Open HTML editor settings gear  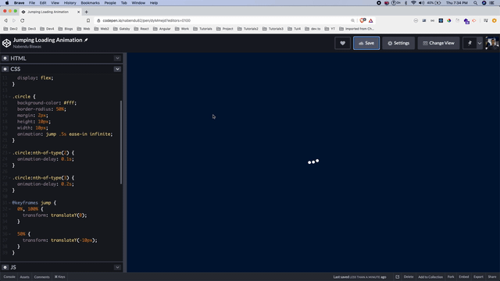click(5, 59)
